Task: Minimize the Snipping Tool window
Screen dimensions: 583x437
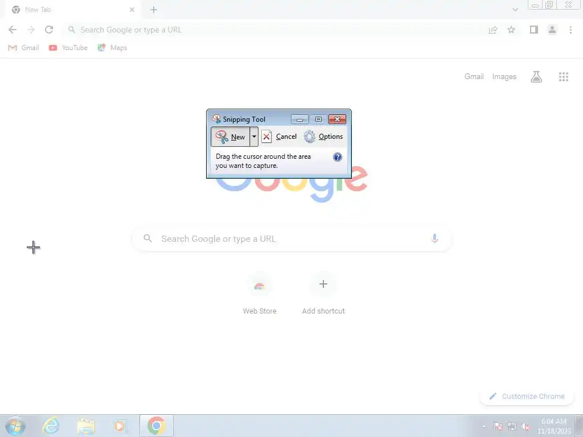Action: [x=299, y=119]
